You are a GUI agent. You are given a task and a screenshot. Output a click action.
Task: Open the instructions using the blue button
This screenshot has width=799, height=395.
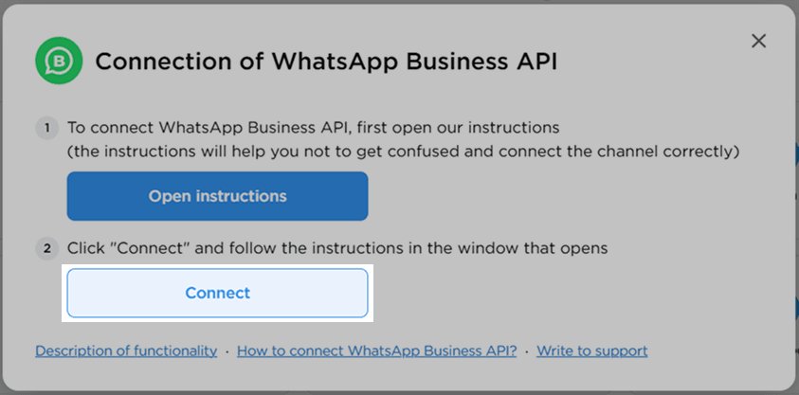pos(218,196)
